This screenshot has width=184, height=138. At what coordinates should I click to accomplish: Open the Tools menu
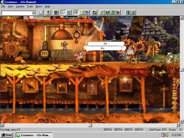[x=30, y=7]
